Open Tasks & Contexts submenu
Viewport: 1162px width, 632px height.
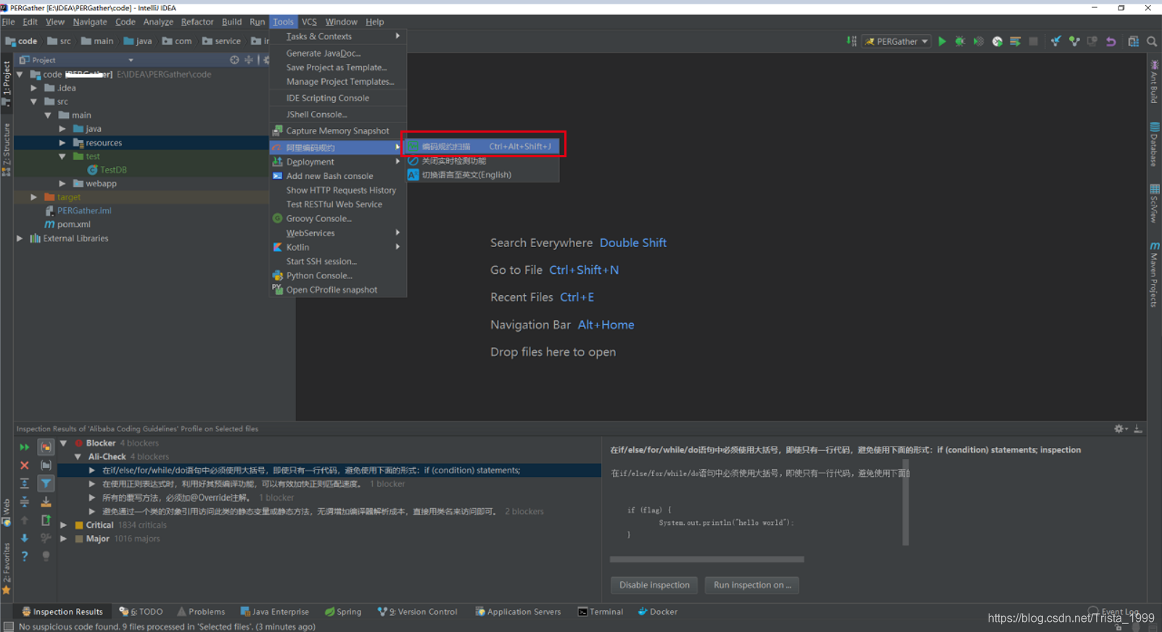337,36
